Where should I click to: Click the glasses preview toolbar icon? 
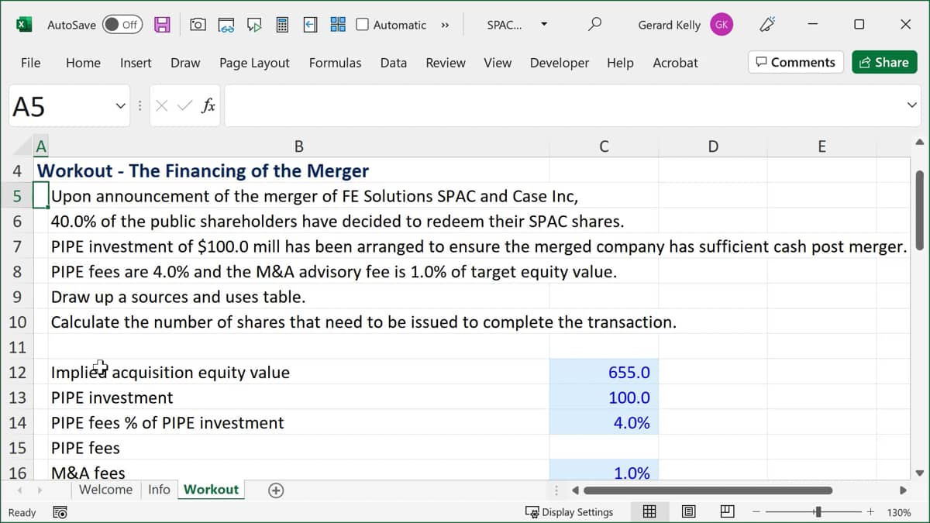[x=226, y=25]
